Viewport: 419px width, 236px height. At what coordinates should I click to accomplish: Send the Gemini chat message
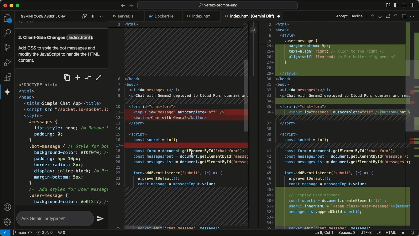(x=100, y=218)
